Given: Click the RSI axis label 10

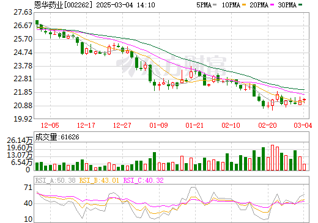Looking at the screenshot, I should (x=28, y=219).
